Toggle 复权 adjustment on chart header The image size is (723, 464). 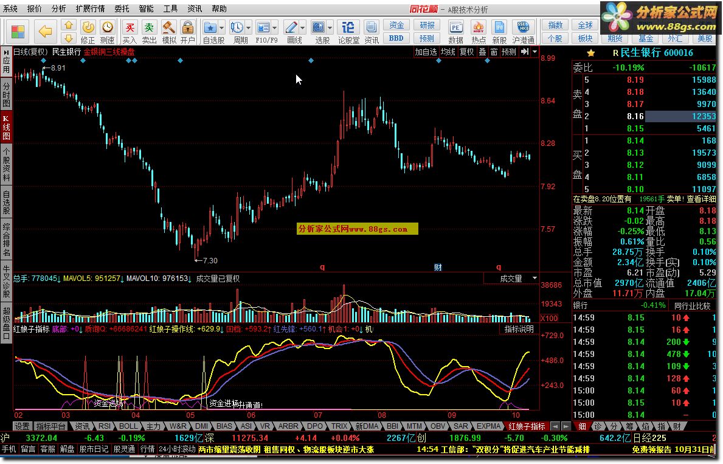pyautogui.click(x=466, y=52)
